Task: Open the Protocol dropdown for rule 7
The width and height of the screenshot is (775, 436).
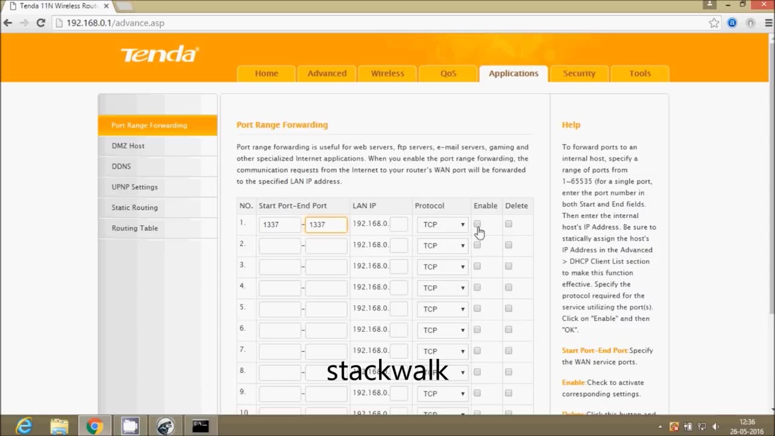Action: [443, 351]
